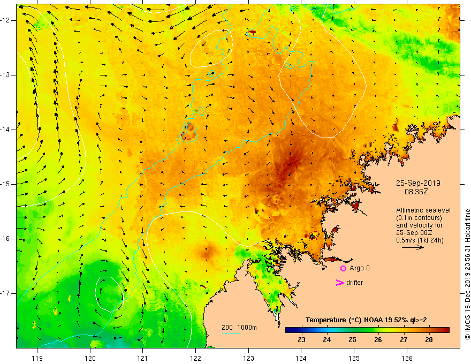
Task: Click the longitude axis label 121
Action: click(x=143, y=358)
